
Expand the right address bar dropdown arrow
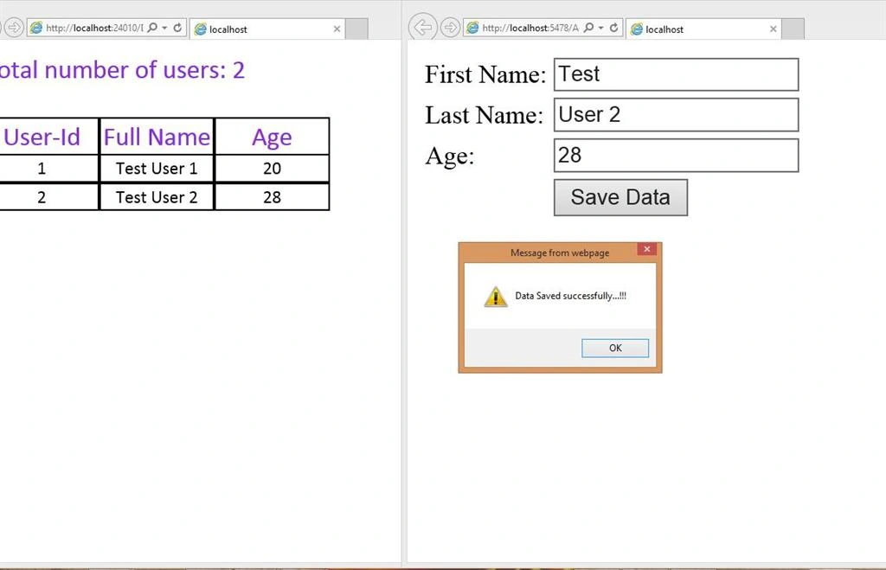pos(600,28)
